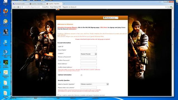Tick the Optional Information checkbox
Viewport: 178px width, 100px height.
click(x=81, y=75)
